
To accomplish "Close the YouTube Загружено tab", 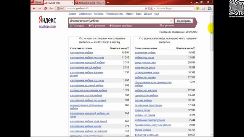I will point(103,3).
